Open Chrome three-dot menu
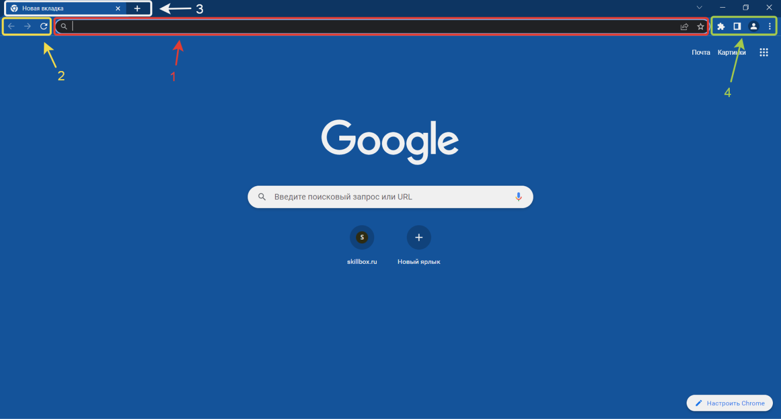 769,26
